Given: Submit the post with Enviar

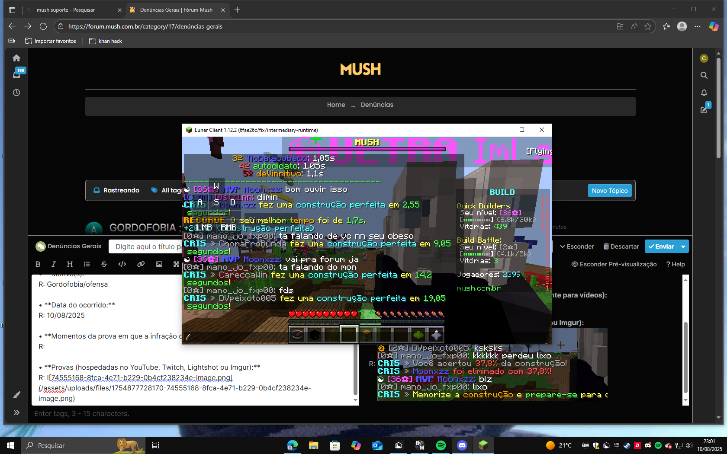Looking at the screenshot, I should click(661, 246).
